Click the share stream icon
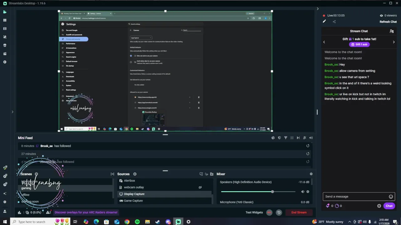The image size is (401, 225). [334, 22]
